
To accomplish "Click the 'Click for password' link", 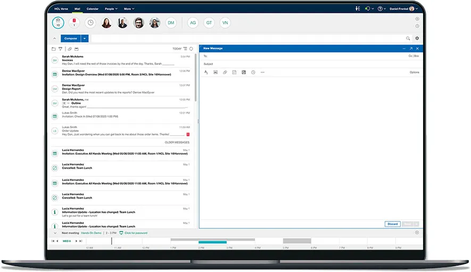I will pos(136,233).
